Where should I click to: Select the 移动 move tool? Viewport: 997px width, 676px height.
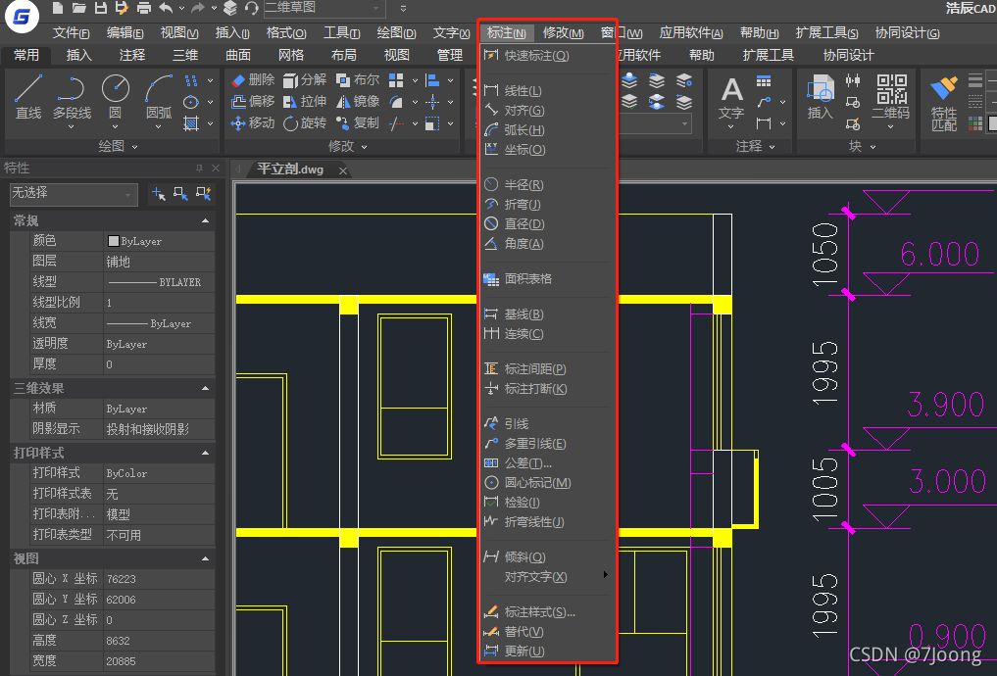[253, 123]
